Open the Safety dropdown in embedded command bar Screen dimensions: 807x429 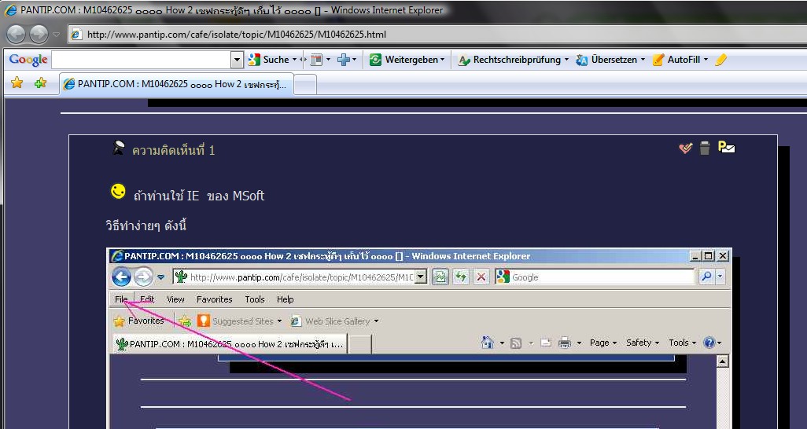click(x=643, y=343)
